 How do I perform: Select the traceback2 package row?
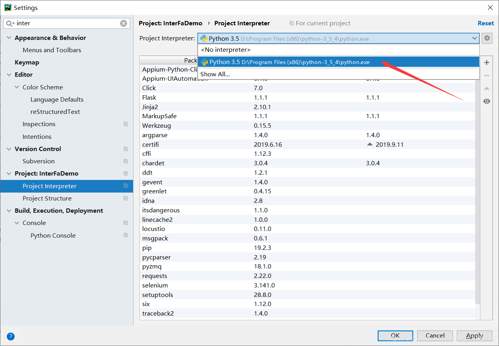(x=307, y=314)
